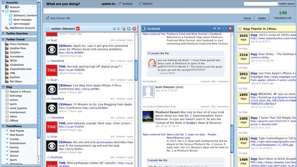Image resolution: width=297 pixels, height=167 pixels.
Task: Open sent messages under Dietzen1
Action: tap(22, 24)
